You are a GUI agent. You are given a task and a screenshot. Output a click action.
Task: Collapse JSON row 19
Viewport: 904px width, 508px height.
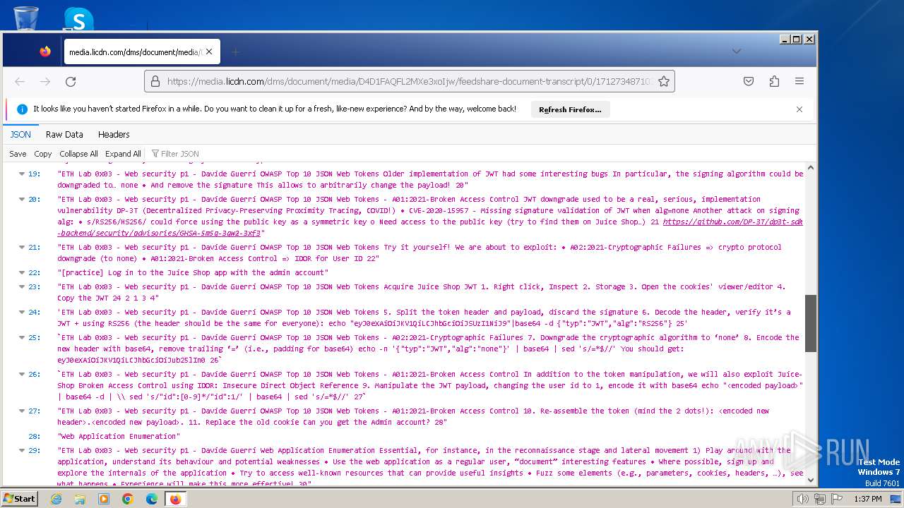(22, 174)
